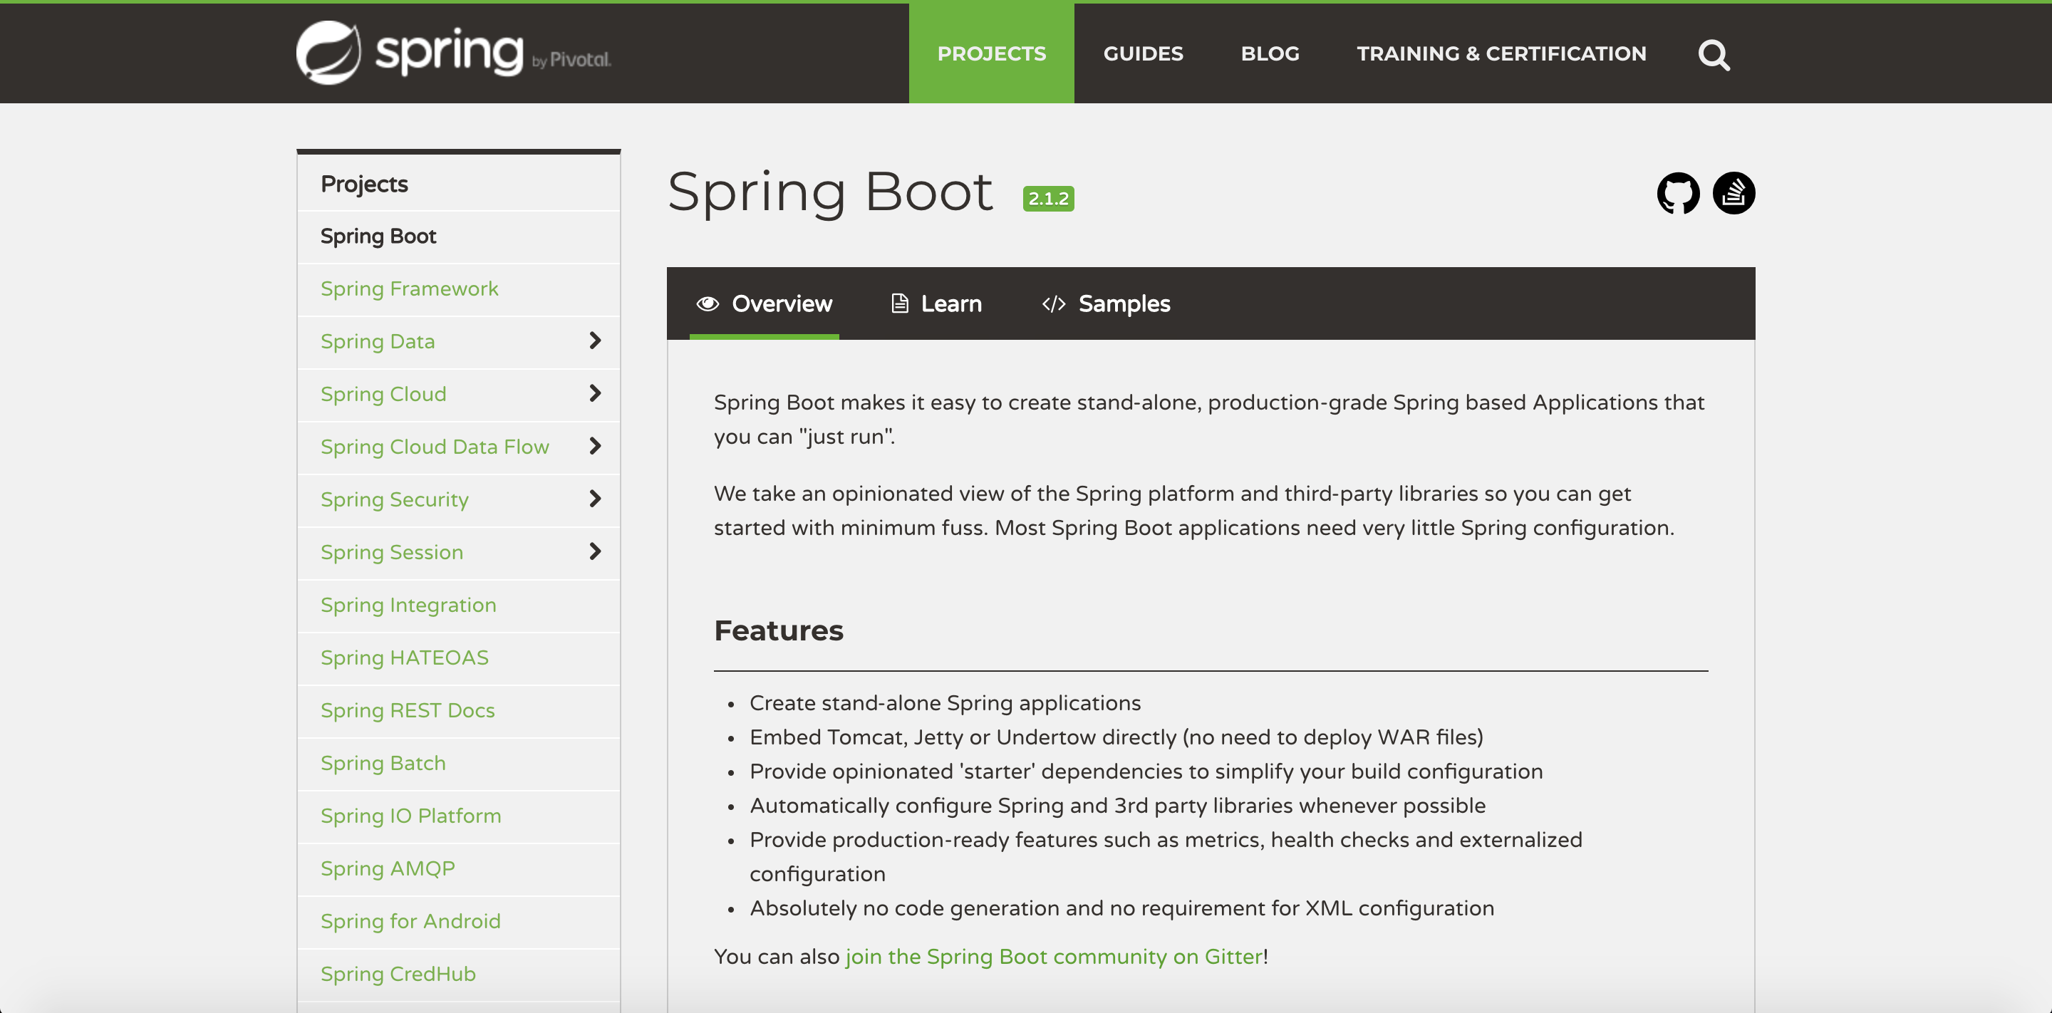Click the Projects sidebar heading
This screenshot has width=2052, height=1013.
pyautogui.click(x=364, y=184)
